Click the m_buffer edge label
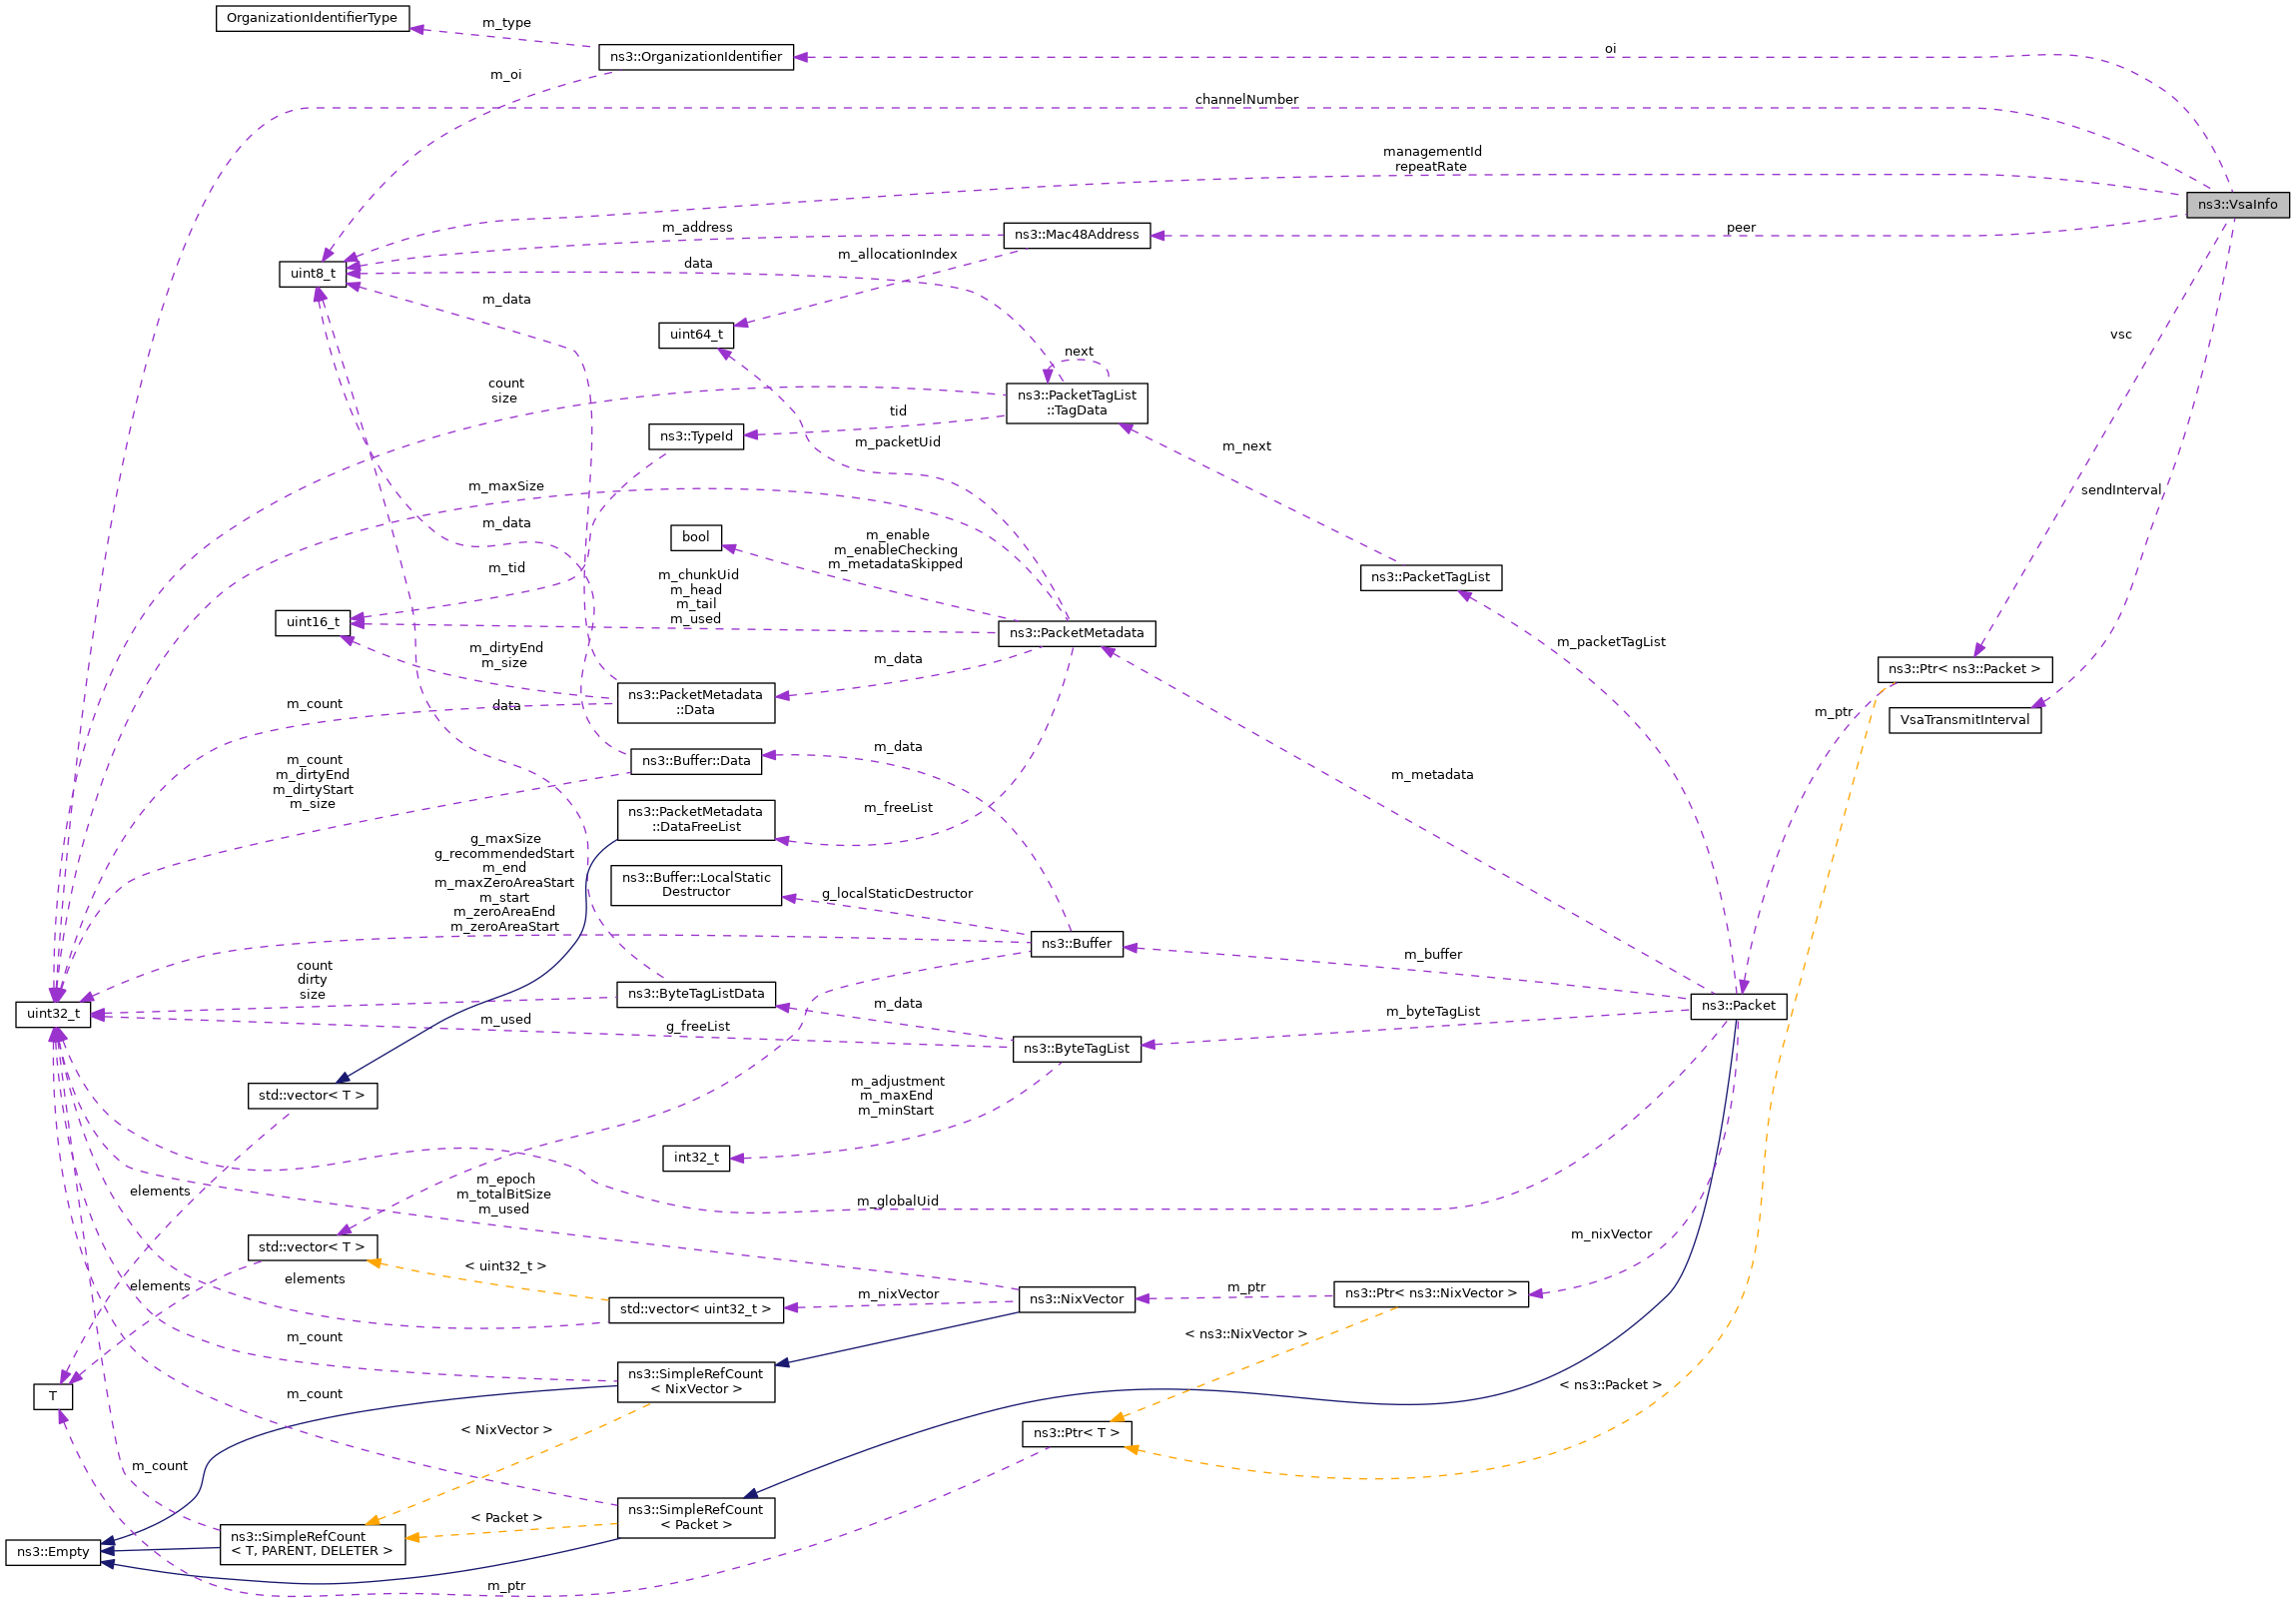Viewport: 2296px width, 1603px height. click(x=1433, y=955)
